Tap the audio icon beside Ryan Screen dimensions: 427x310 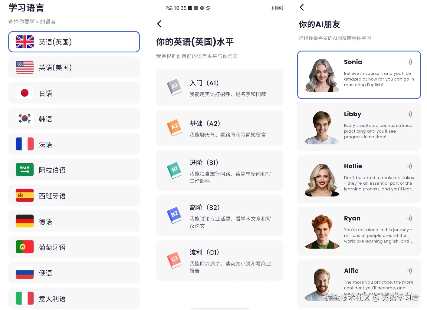pos(410,218)
